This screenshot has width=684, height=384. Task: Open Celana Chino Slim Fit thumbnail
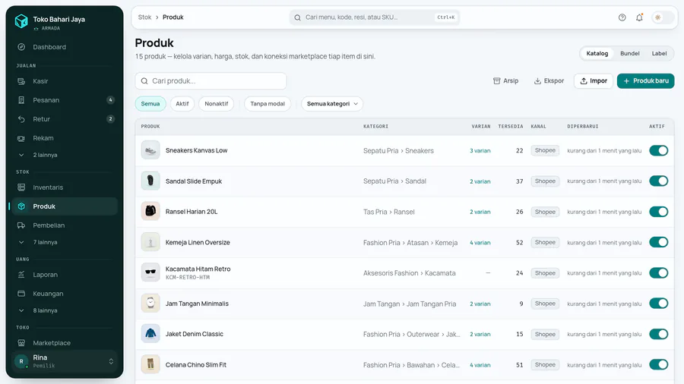point(150,365)
